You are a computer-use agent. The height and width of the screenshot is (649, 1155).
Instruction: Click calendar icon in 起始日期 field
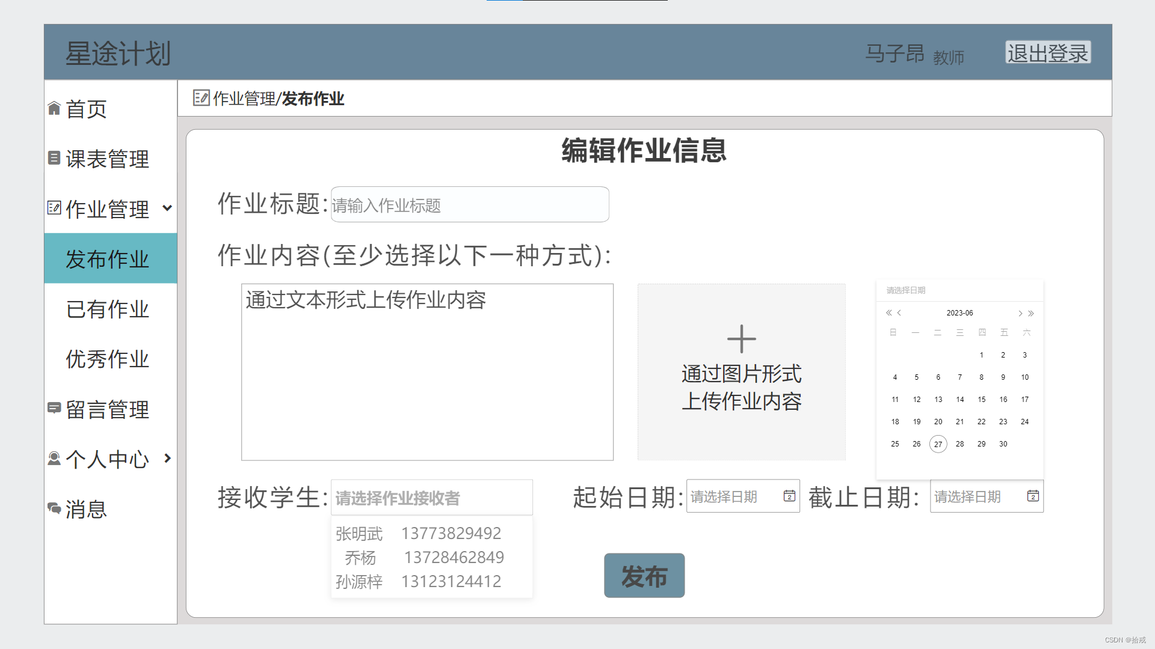(789, 496)
